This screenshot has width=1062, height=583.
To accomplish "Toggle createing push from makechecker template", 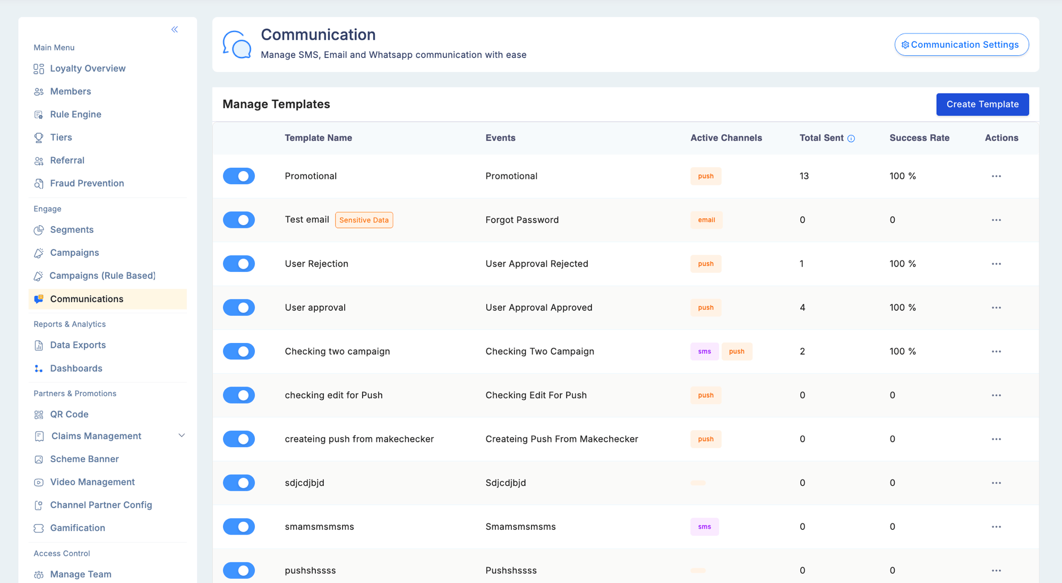I will (239, 439).
